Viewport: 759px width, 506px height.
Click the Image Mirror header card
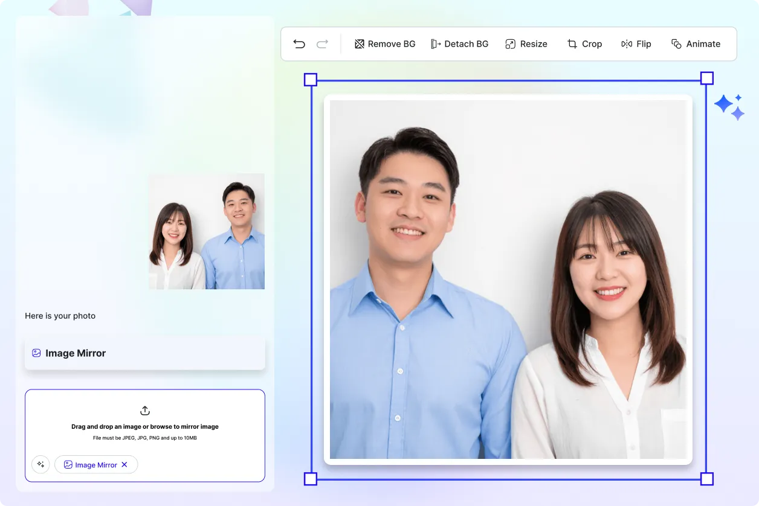tap(145, 353)
